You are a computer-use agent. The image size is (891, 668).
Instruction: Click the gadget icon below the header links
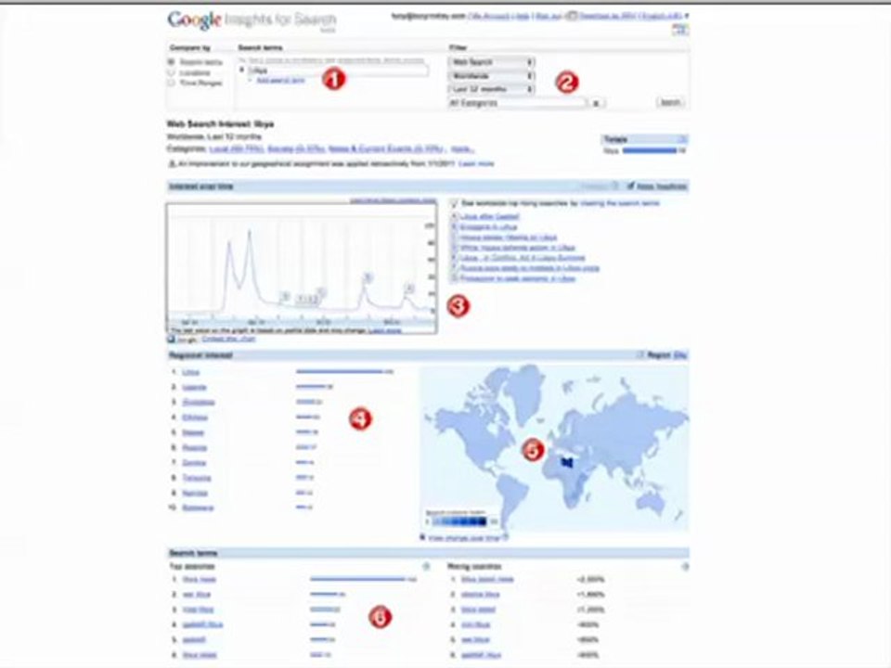tap(680, 30)
